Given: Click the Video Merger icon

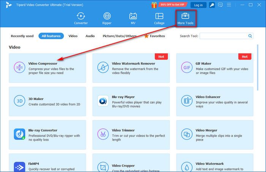Looking at the screenshot, I should click(187, 134).
